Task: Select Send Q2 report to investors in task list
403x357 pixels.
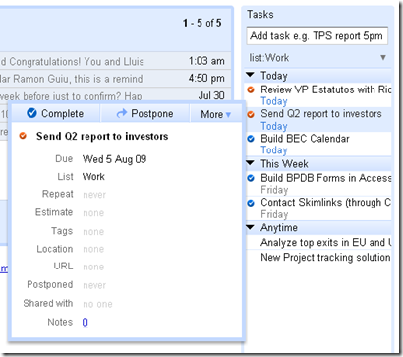Action: click(321, 114)
